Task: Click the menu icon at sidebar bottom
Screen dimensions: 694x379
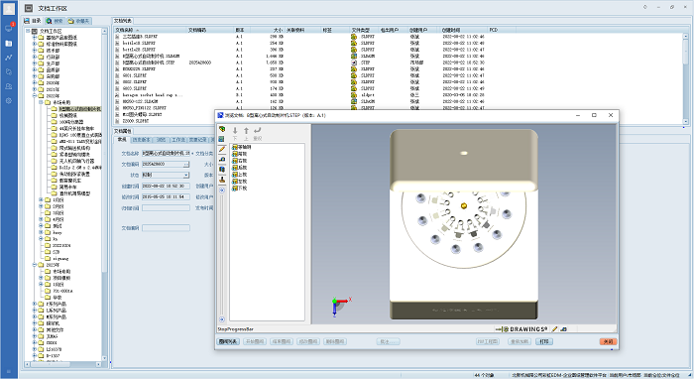Action: point(9,371)
